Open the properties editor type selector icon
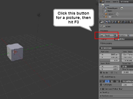This screenshot has width=133, height=99. [102, 22]
